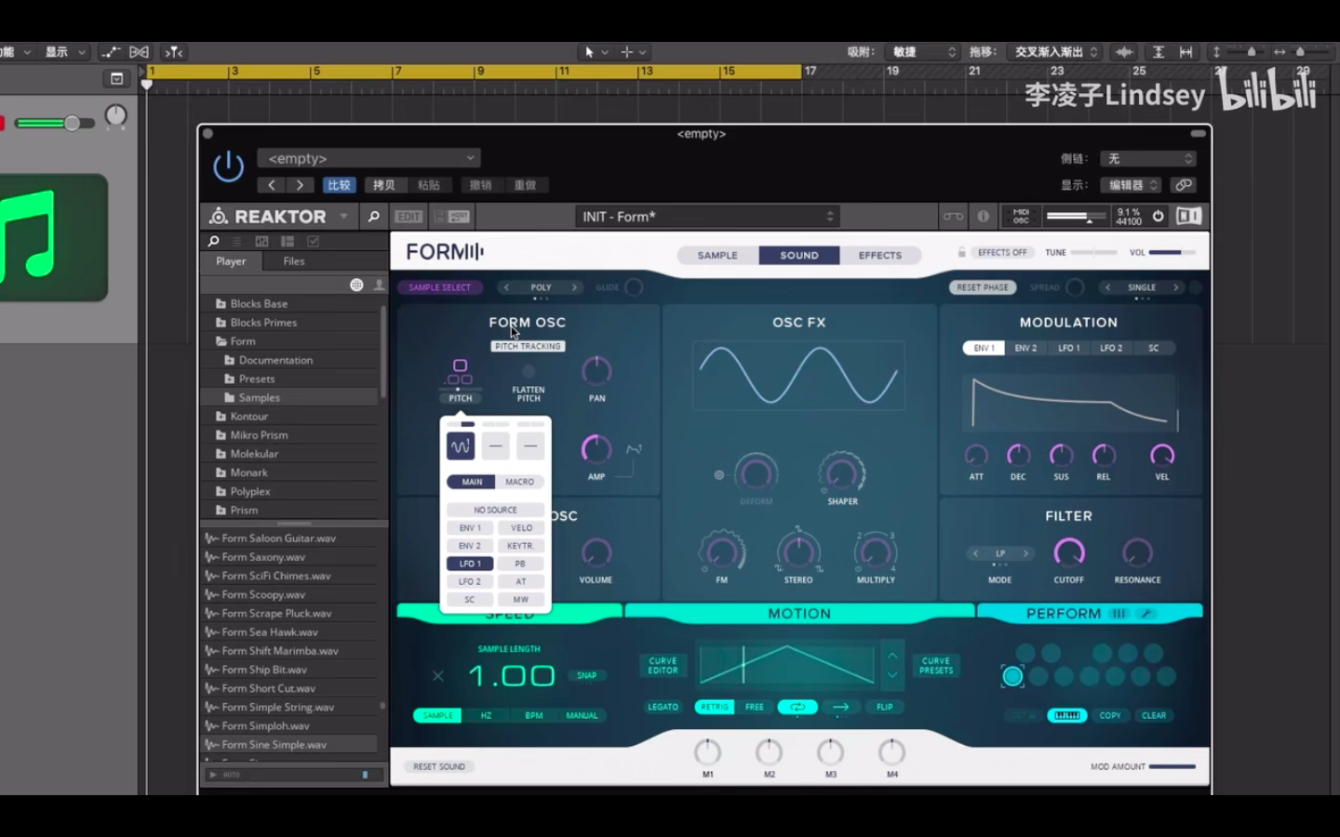Toggle the plugin power bypass button
The width and height of the screenshot is (1340, 837).
(228, 167)
